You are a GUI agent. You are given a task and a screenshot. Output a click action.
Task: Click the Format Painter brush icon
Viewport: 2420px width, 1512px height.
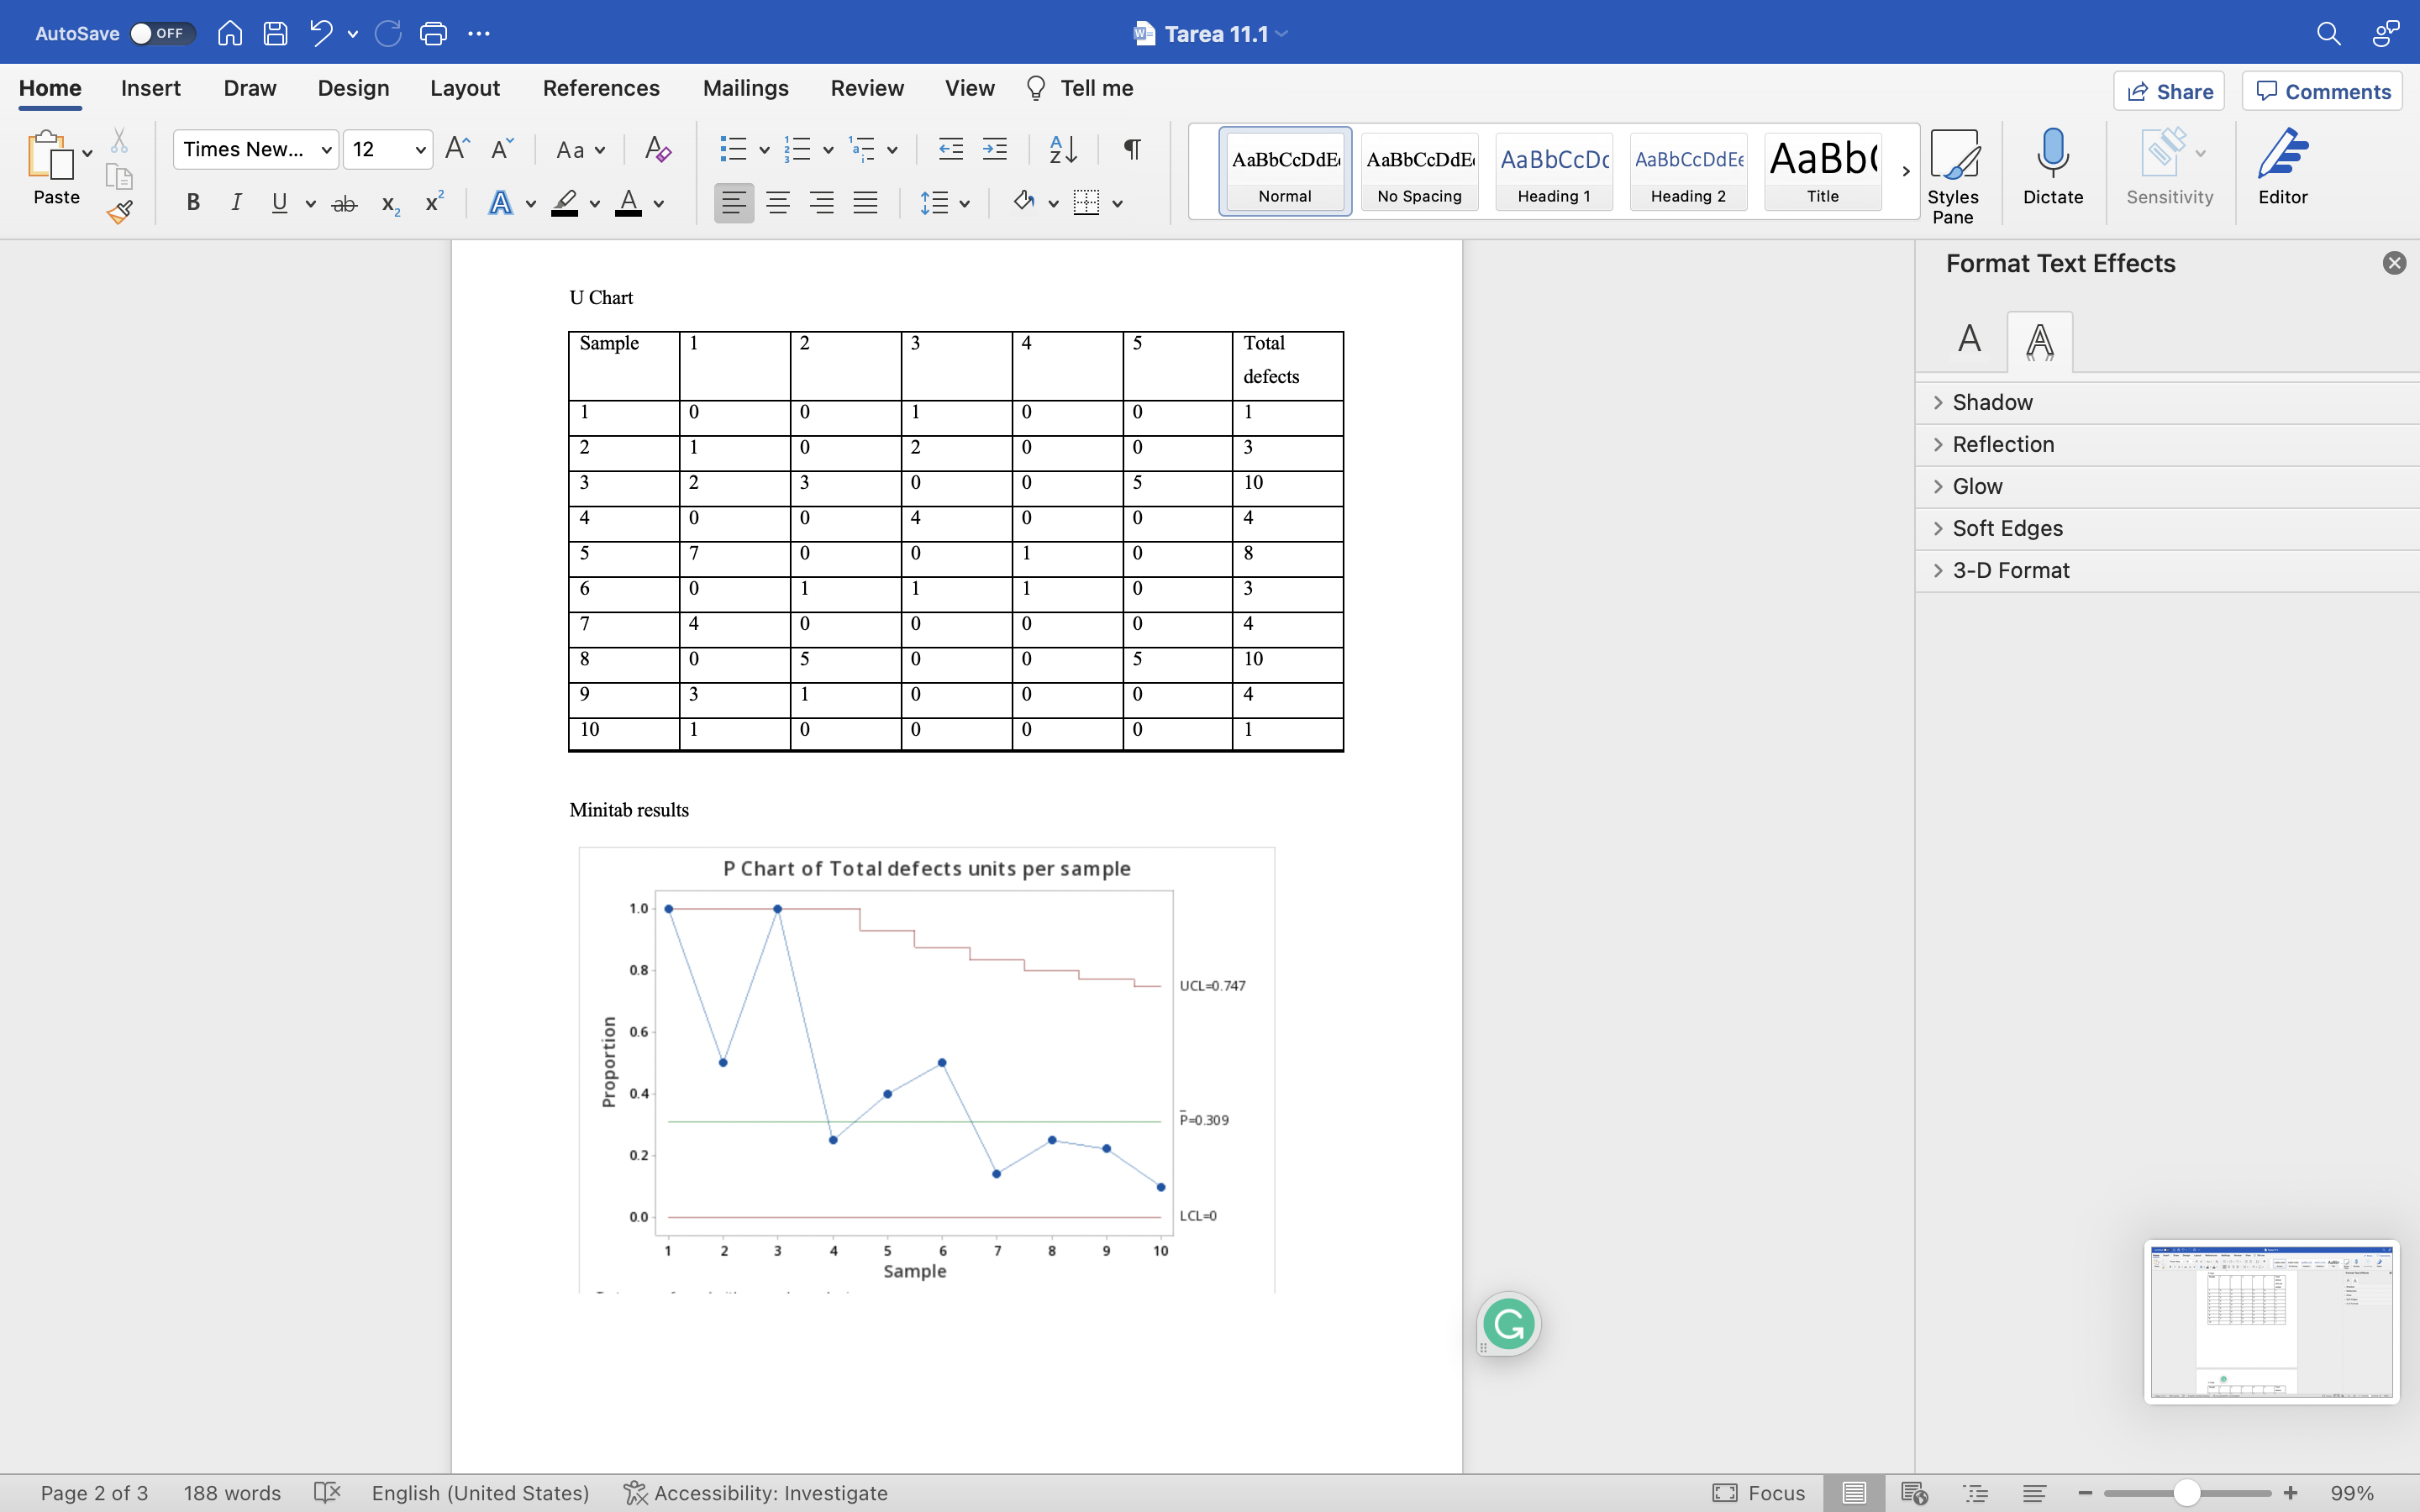click(x=120, y=212)
